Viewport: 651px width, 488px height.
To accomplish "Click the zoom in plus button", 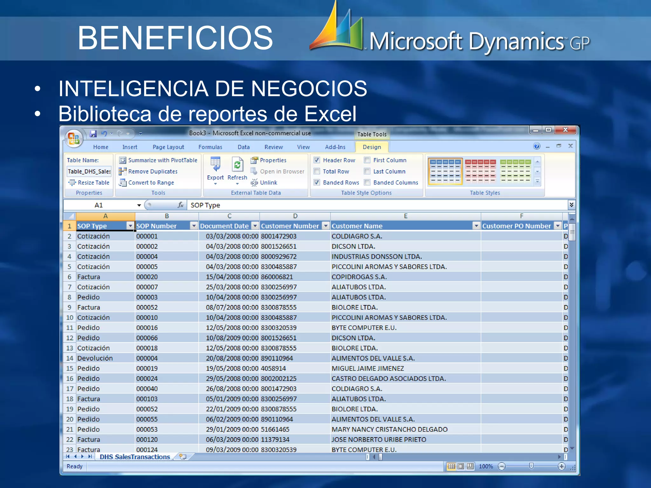I will click(562, 466).
